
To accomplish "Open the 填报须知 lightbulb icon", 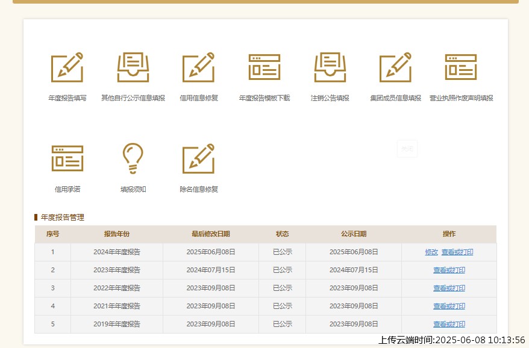I will click(x=133, y=159).
